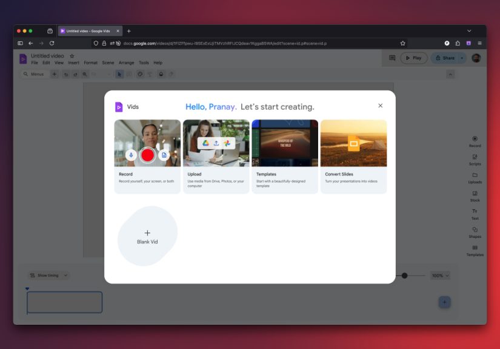The width and height of the screenshot is (500, 349).
Task: Expand the Share dropdown arrow
Action: click(x=462, y=58)
